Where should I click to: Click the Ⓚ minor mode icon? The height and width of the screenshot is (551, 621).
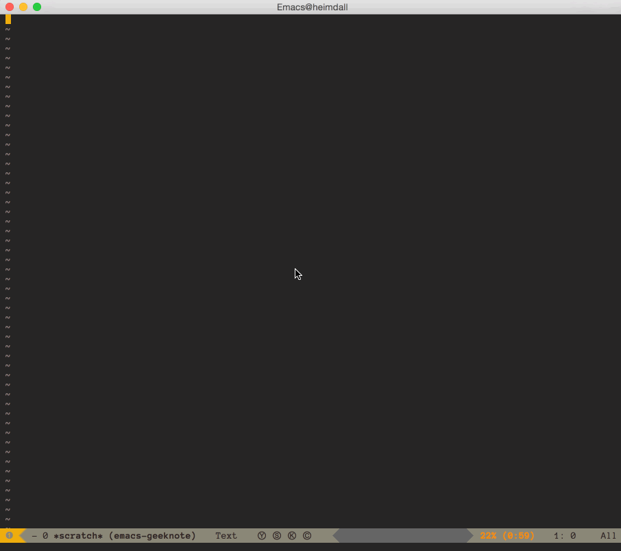[x=292, y=536]
